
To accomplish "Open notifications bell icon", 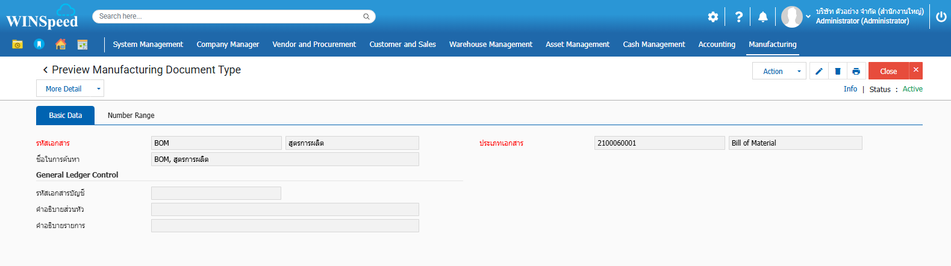I will click(762, 17).
